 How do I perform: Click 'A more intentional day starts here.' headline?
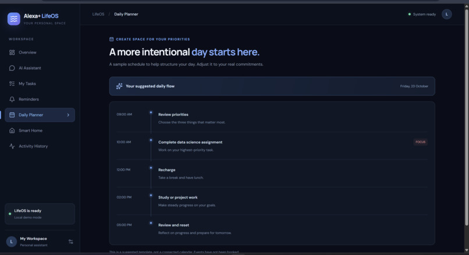click(184, 52)
